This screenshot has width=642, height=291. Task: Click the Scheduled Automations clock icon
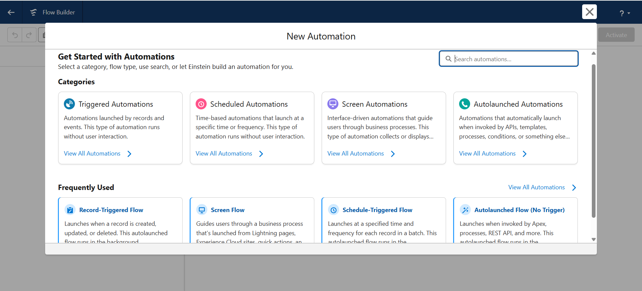click(201, 104)
